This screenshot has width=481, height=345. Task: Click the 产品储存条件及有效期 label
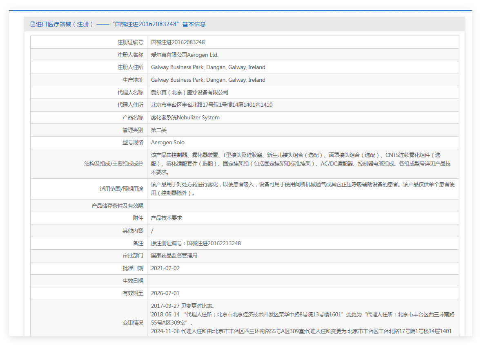pos(118,206)
